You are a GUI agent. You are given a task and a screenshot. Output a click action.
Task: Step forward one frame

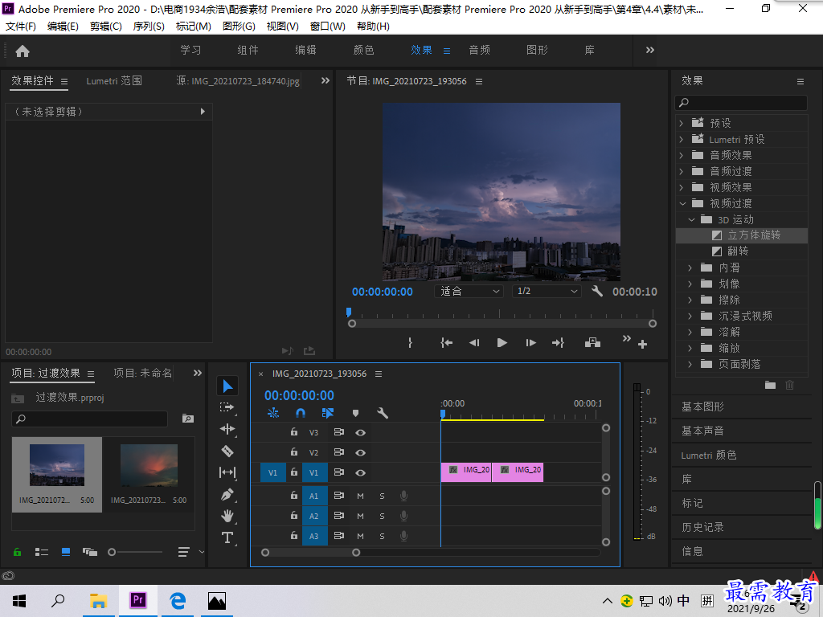point(530,342)
